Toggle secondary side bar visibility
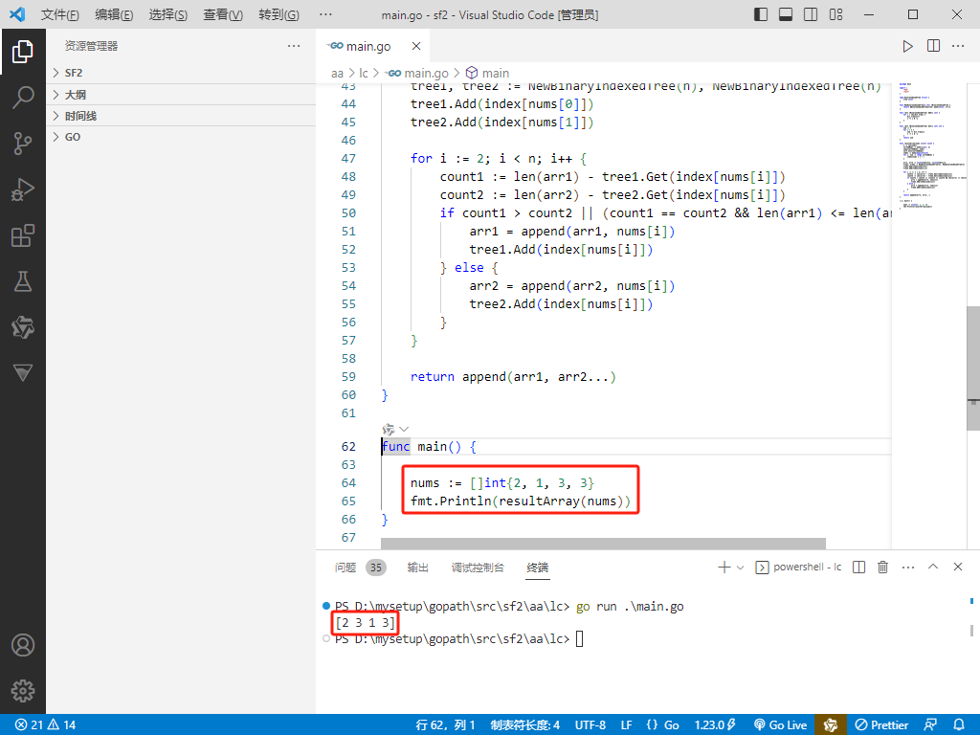The width and height of the screenshot is (980, 735). [811, 14]
